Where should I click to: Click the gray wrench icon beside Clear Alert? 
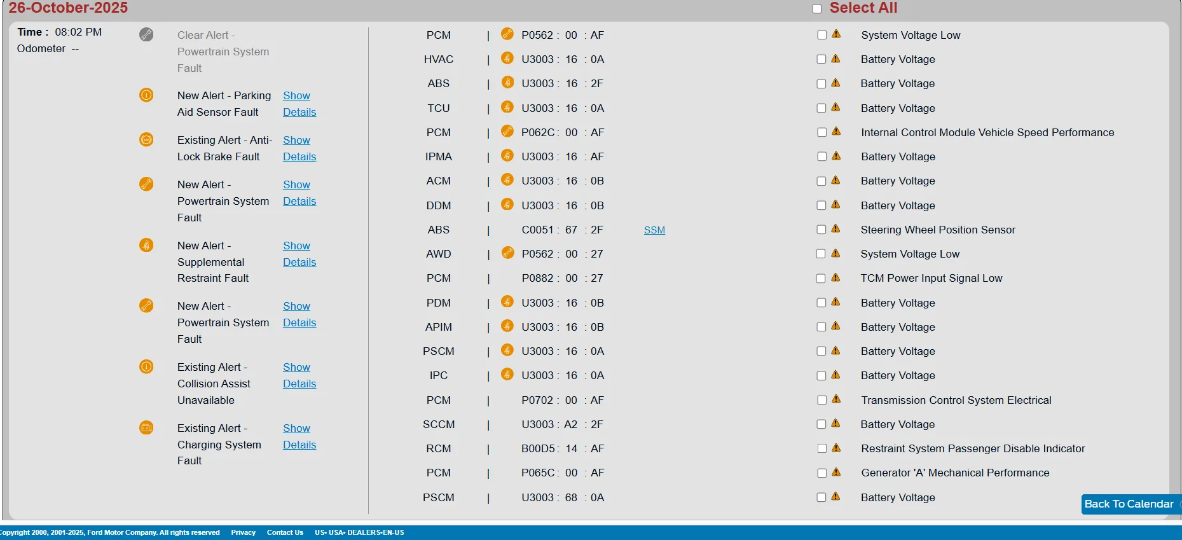click(x=146, y=34)
